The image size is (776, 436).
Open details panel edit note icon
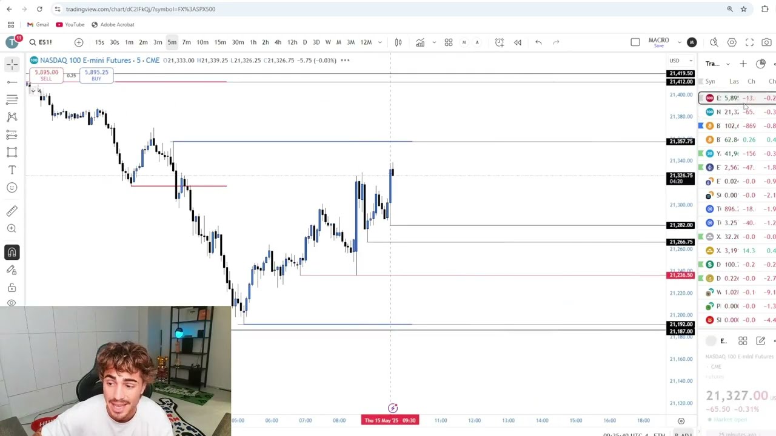coord(760,341)
